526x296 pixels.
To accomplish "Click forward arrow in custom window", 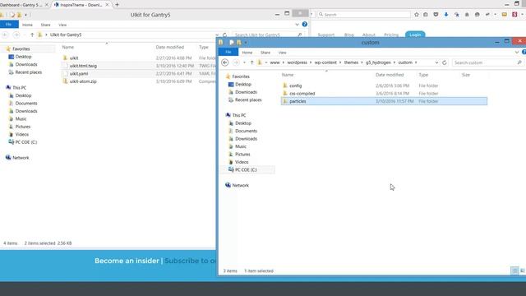I will point(236,62).
